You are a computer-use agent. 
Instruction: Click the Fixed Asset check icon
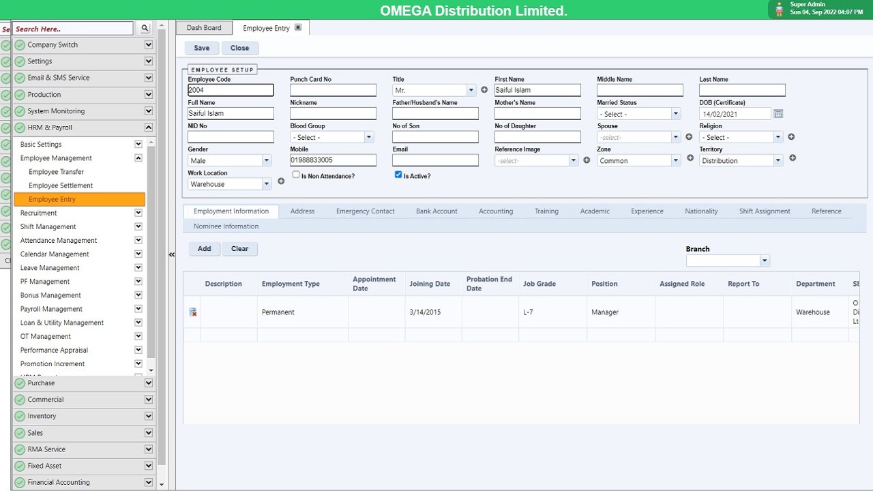(x=20, y=466)
